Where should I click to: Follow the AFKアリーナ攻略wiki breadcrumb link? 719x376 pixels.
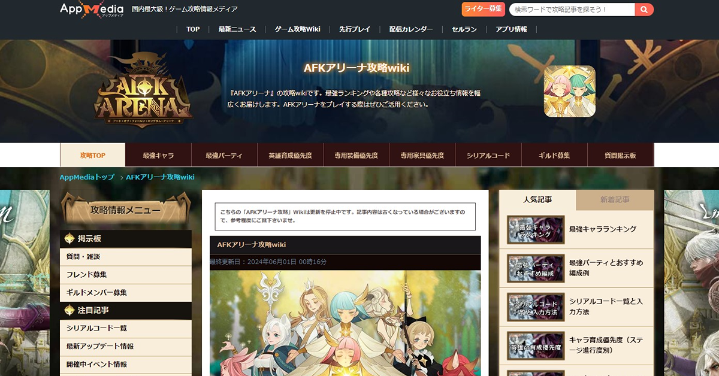click(x=160, y=177)
